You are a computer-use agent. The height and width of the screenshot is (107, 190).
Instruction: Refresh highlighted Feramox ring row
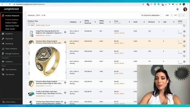pos(184,46)
